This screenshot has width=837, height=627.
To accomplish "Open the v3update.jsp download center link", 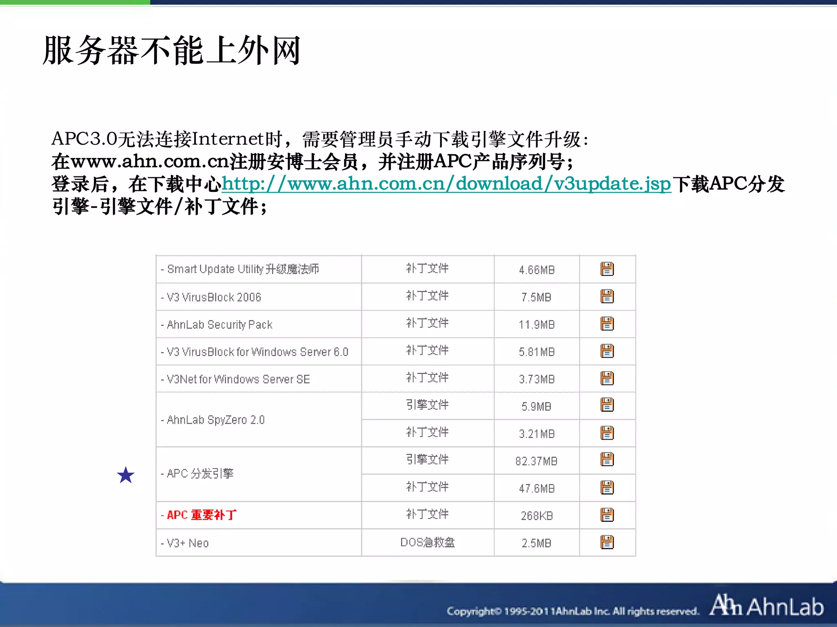I will 446,184.
